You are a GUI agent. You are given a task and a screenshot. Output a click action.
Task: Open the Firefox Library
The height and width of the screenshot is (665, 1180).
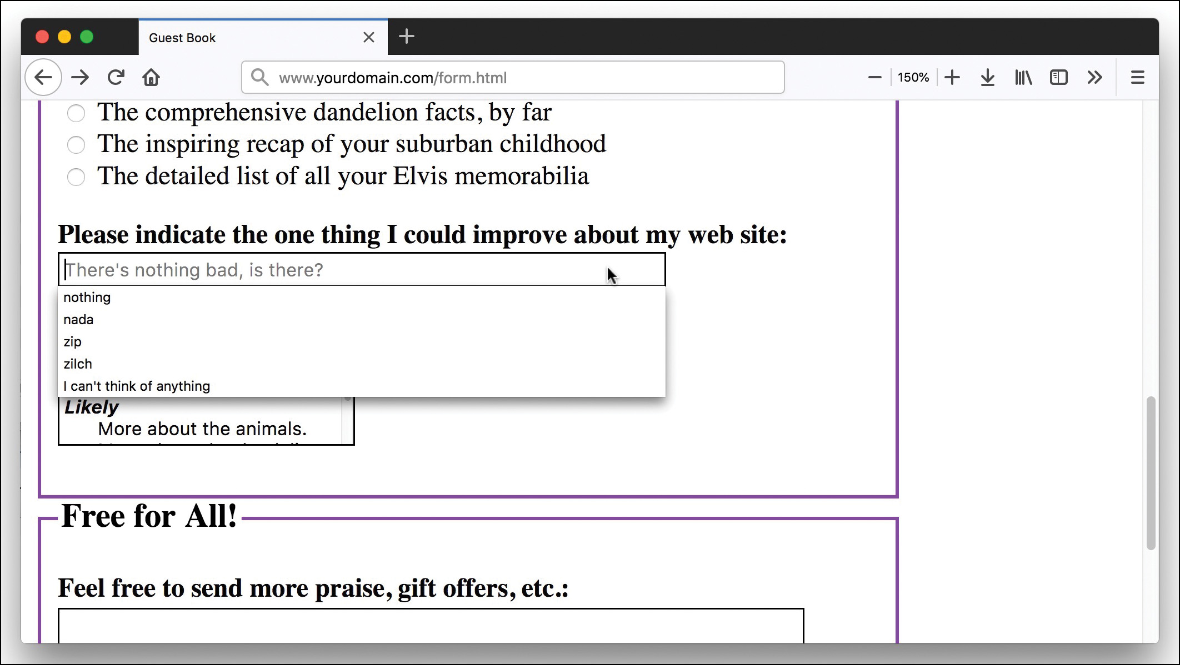1023,77
